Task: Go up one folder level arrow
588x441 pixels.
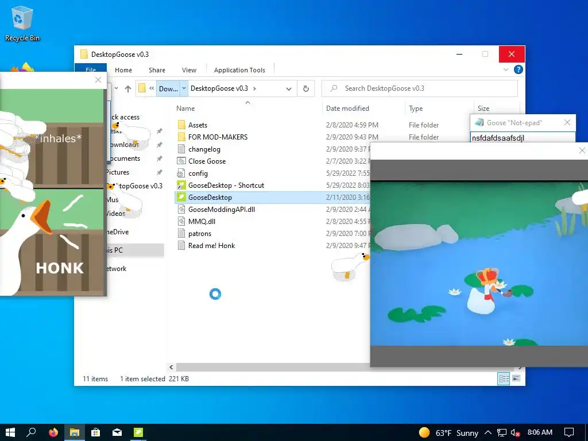Action: pyautogui.click(x=128, y=88)
